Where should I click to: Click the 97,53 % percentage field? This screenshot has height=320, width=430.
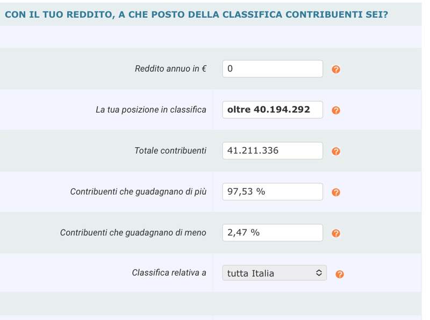pos(273,191)
